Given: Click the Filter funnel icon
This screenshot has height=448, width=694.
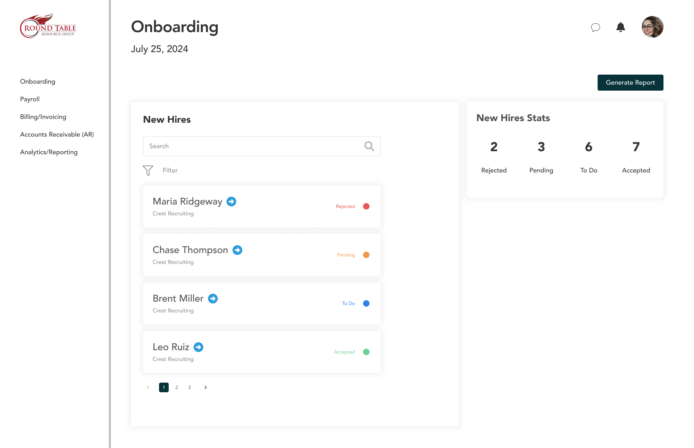Looking at the screenshot, I should 148,170.
